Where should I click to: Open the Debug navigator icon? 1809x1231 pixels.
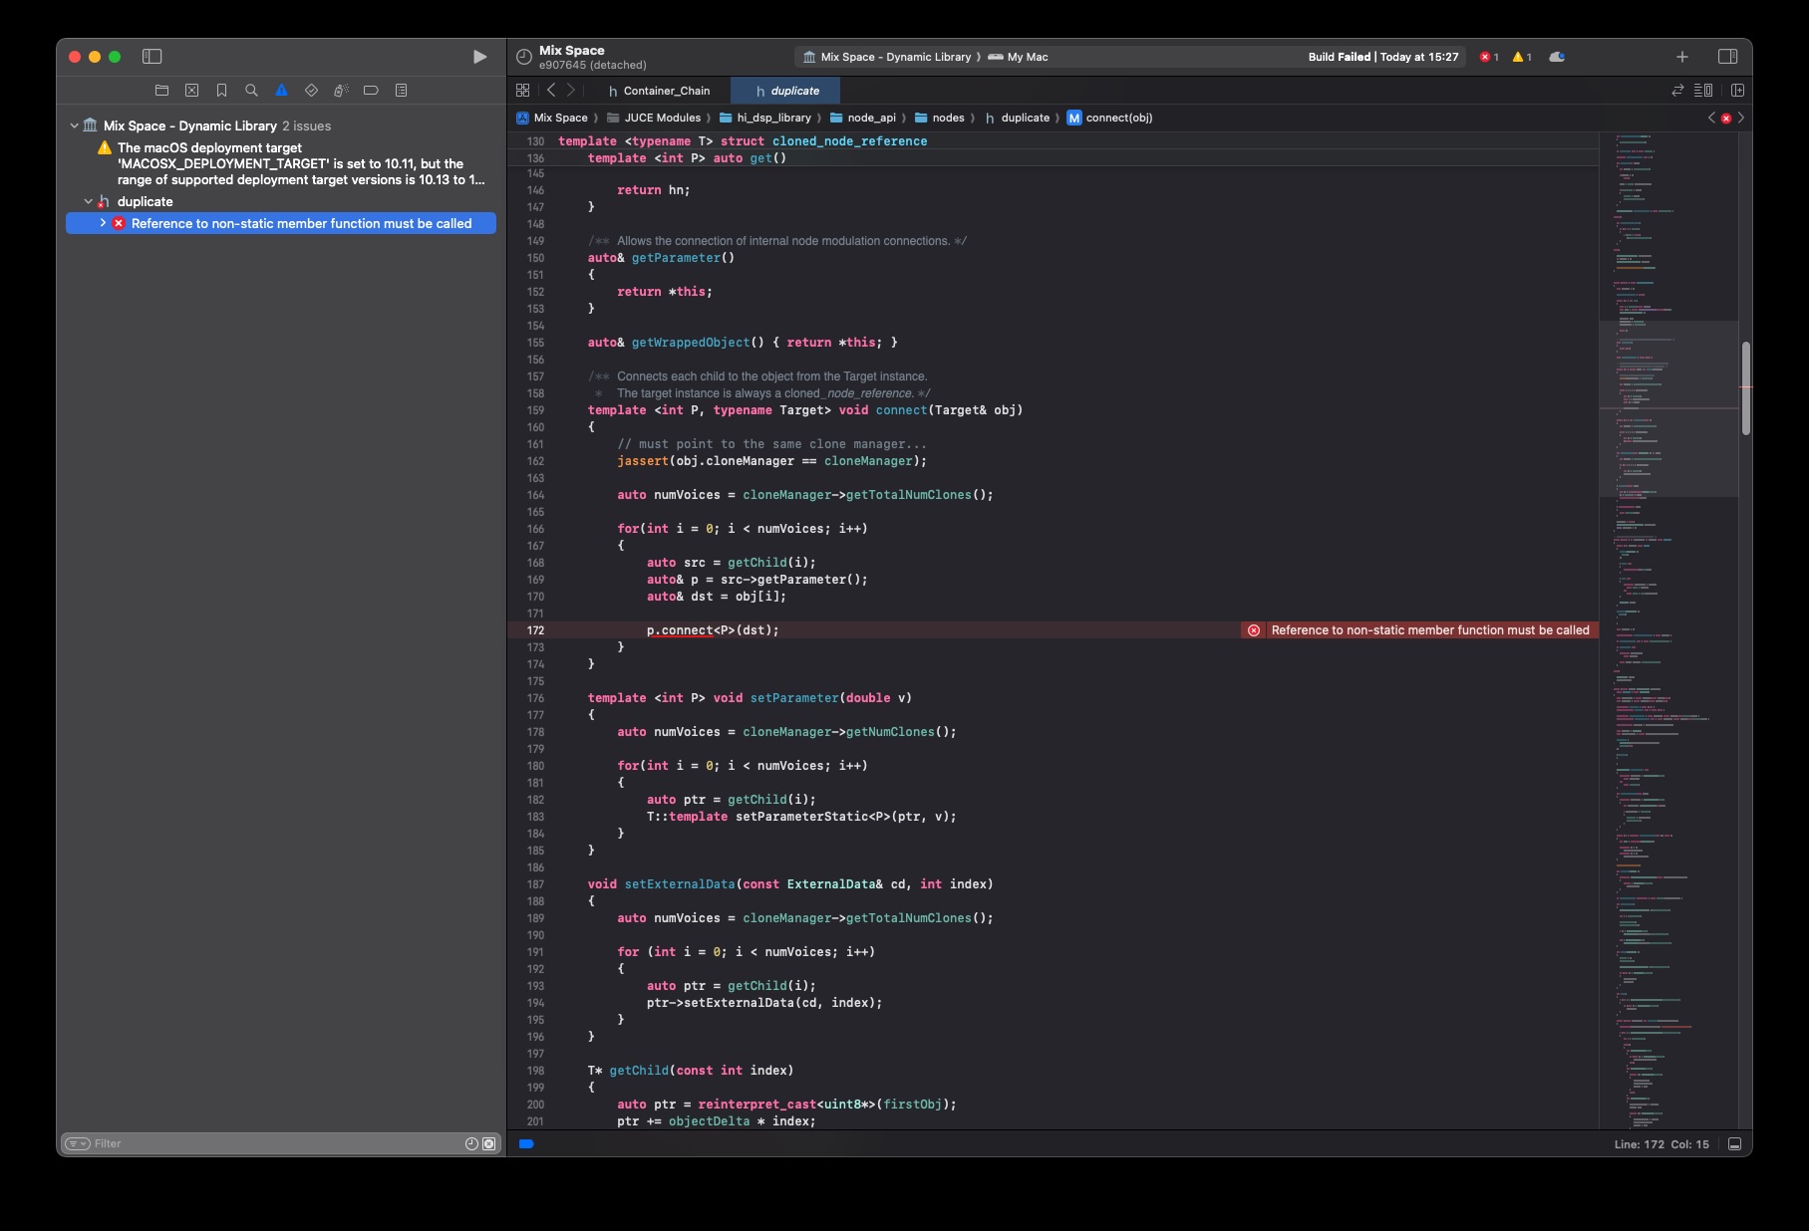(x=341, y=91)
